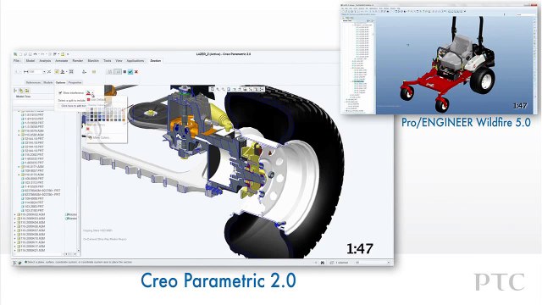Click the Undo icon in quick access toolbar
This screenshot has width=542, height=305.
36,54
